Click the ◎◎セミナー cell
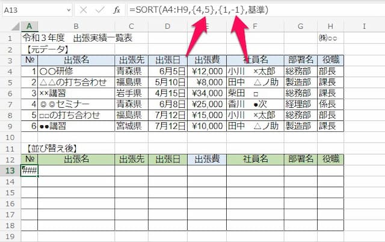The height and width of the screenshot is (242, 385). [x=76, y=104]
